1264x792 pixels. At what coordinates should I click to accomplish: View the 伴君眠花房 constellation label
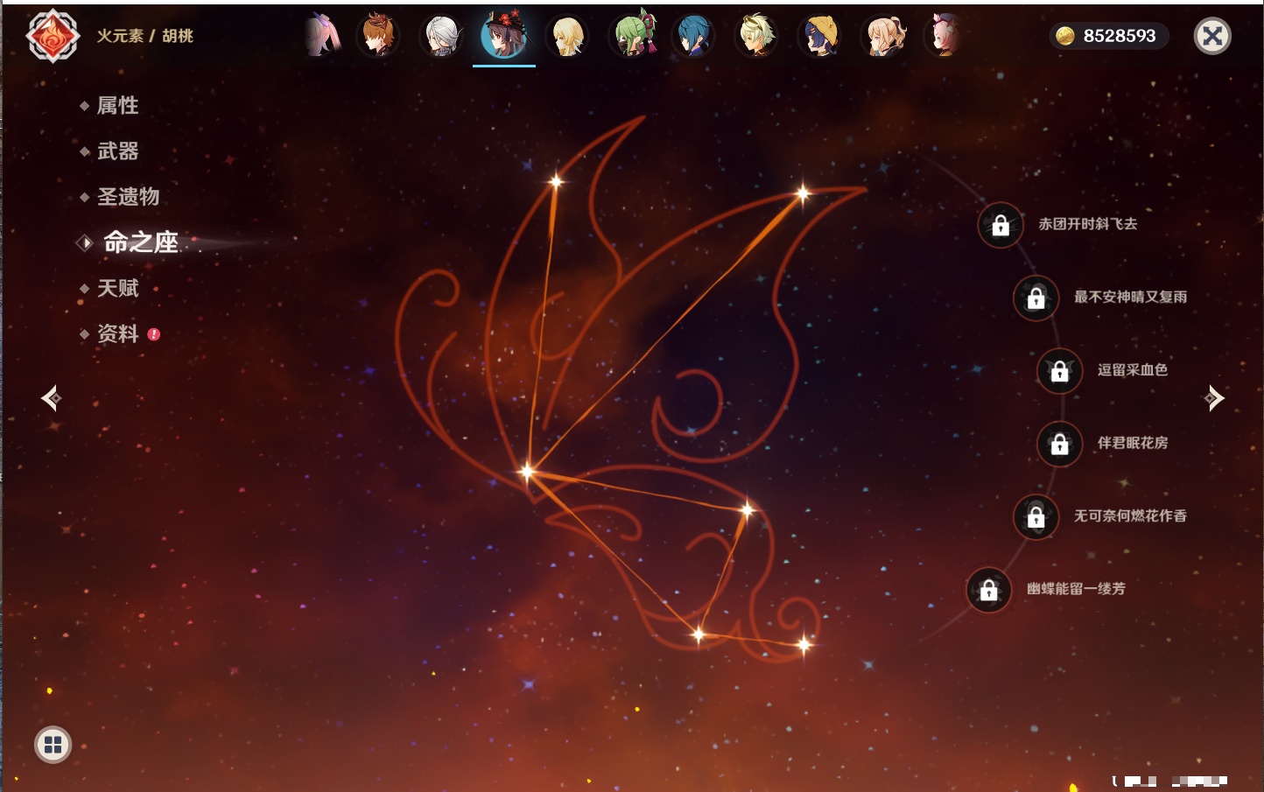pyautogui.click(x=1133, y=443)
